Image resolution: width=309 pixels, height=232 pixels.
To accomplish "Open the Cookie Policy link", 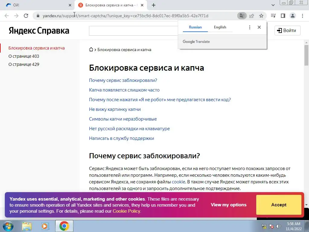I will point(126,211).
